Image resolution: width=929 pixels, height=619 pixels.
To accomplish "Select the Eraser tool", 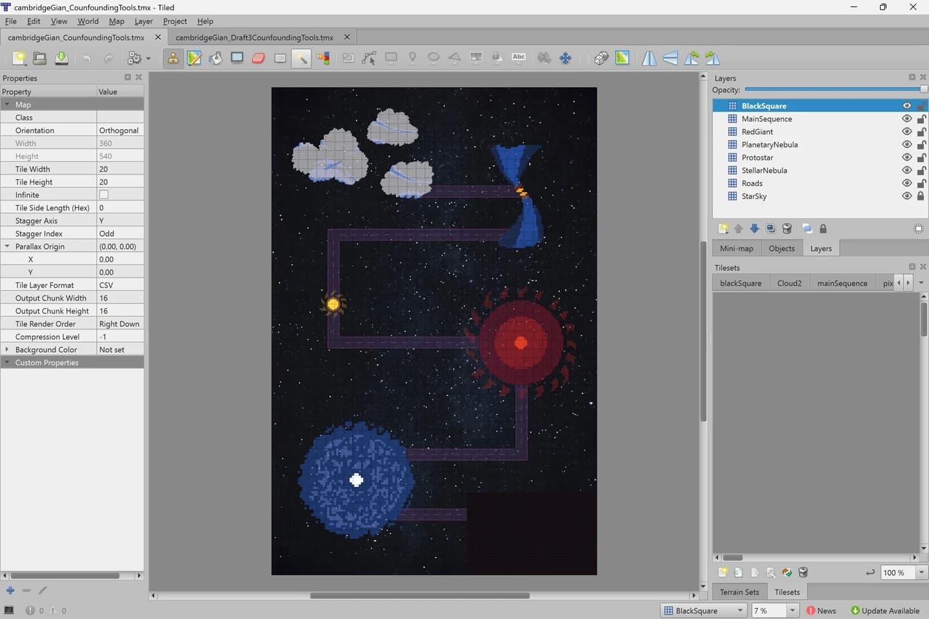I will tap(259, 58).
